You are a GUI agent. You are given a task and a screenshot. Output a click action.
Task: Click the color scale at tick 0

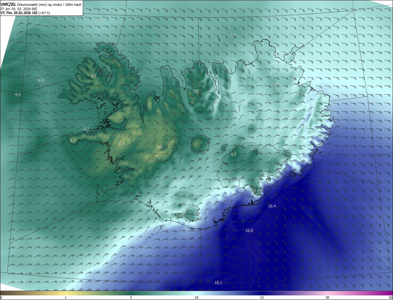pyautogui.click(x=1, y=298)
